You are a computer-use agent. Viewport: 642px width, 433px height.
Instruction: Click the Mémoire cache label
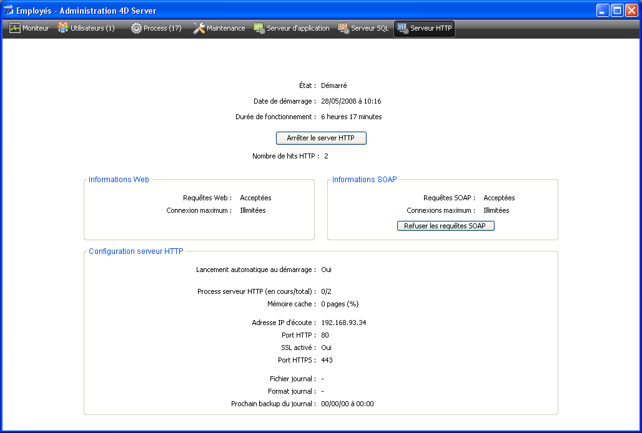click(292, 304)
